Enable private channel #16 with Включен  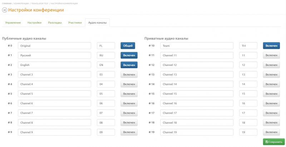point(271,103)
